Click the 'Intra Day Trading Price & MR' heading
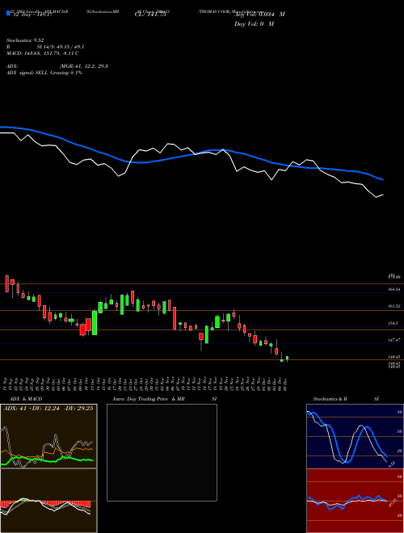 (149, 399)
